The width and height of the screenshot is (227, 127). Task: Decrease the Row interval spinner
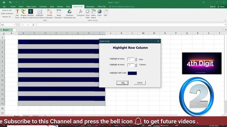coord(135,60)
